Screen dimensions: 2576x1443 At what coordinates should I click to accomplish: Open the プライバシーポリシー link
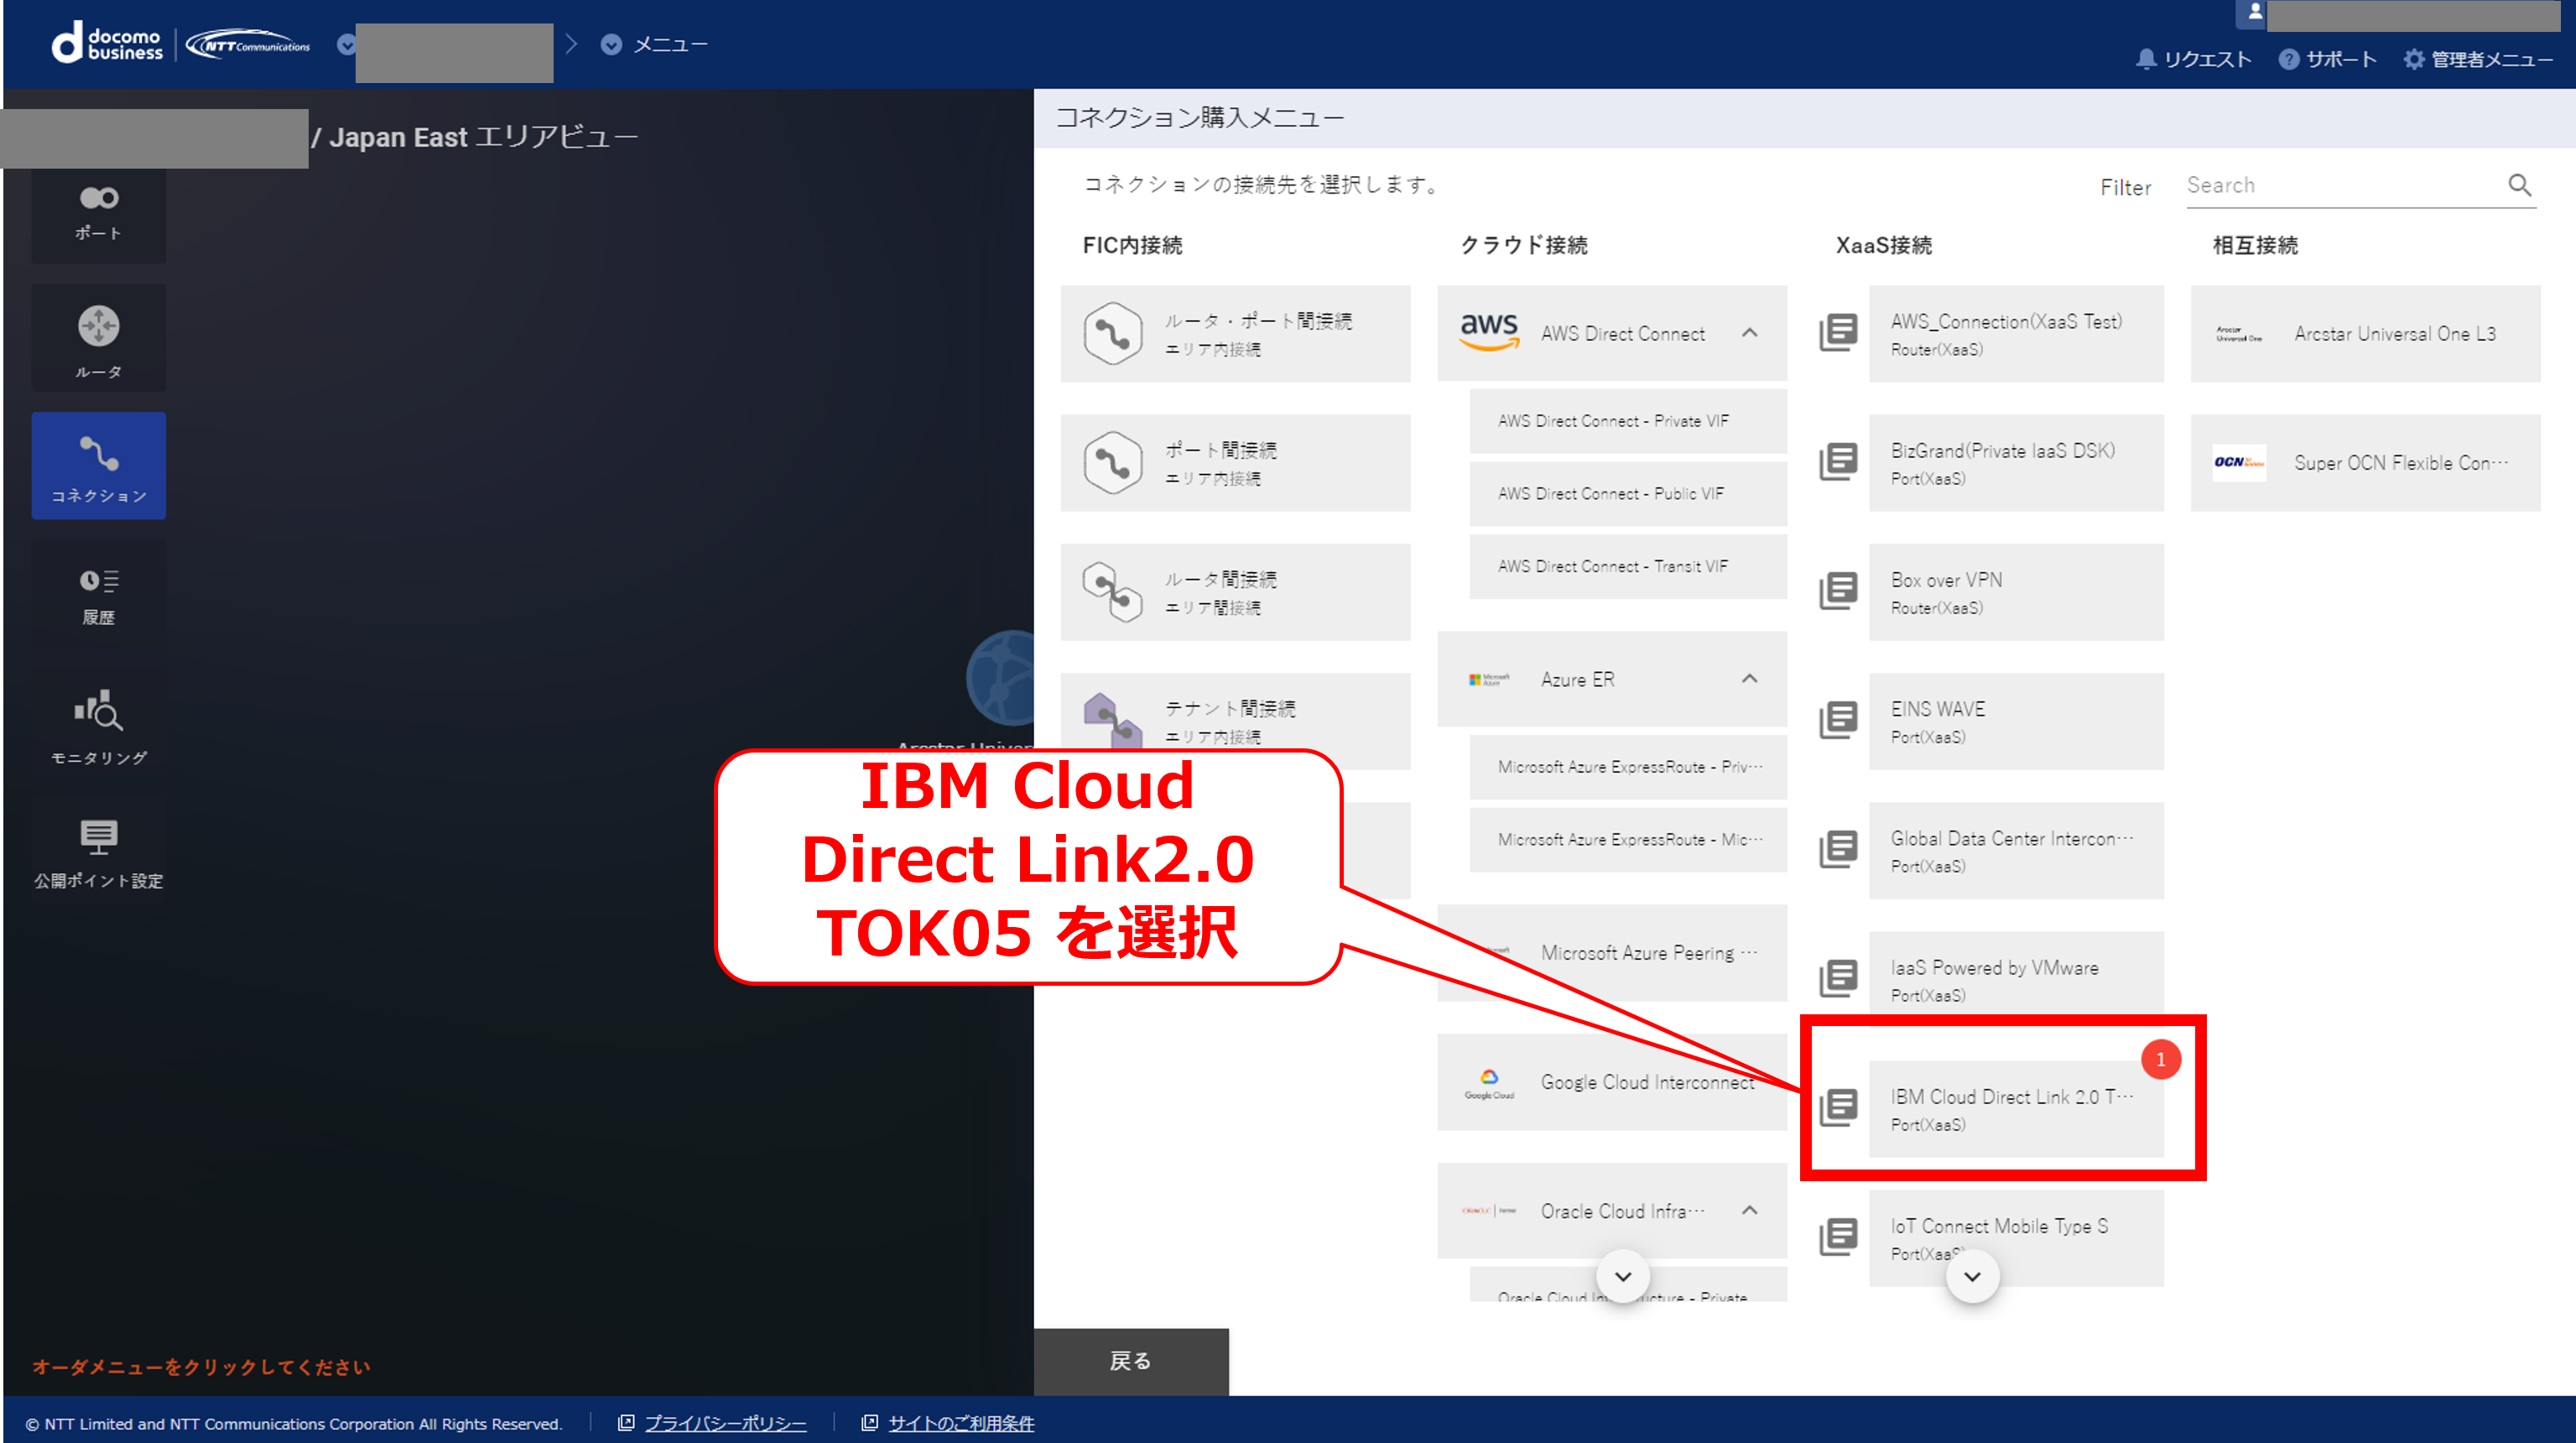pyautogui.click(x=725, y=1423)
